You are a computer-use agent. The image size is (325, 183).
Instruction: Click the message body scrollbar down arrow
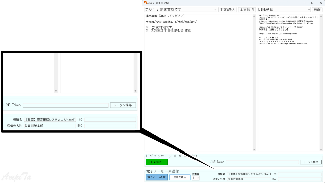pyautogui.click(x=254, y=149)
